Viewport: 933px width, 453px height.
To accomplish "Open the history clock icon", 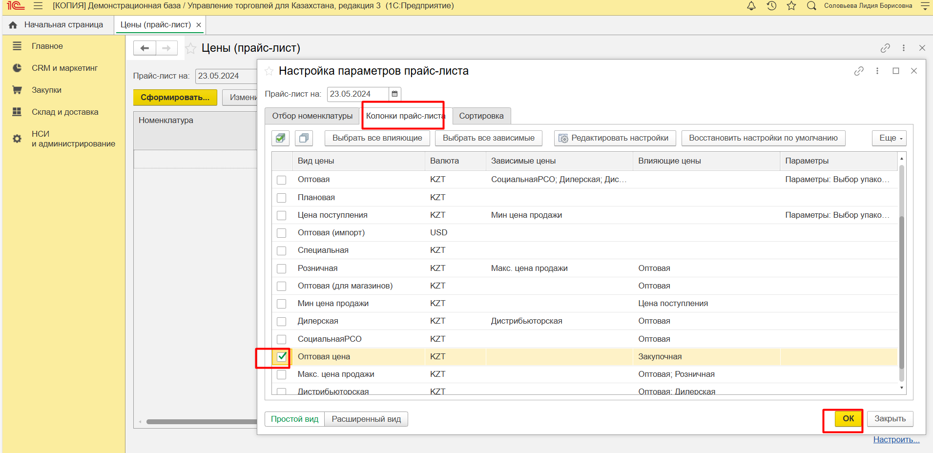I will tap(771, 6).
